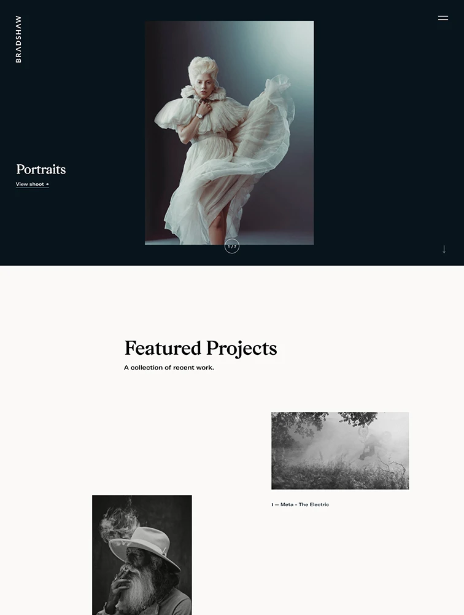Click the small arrow after View shoot
The height and width of the screenshot is (615, 464).
(x=47, y=184)
